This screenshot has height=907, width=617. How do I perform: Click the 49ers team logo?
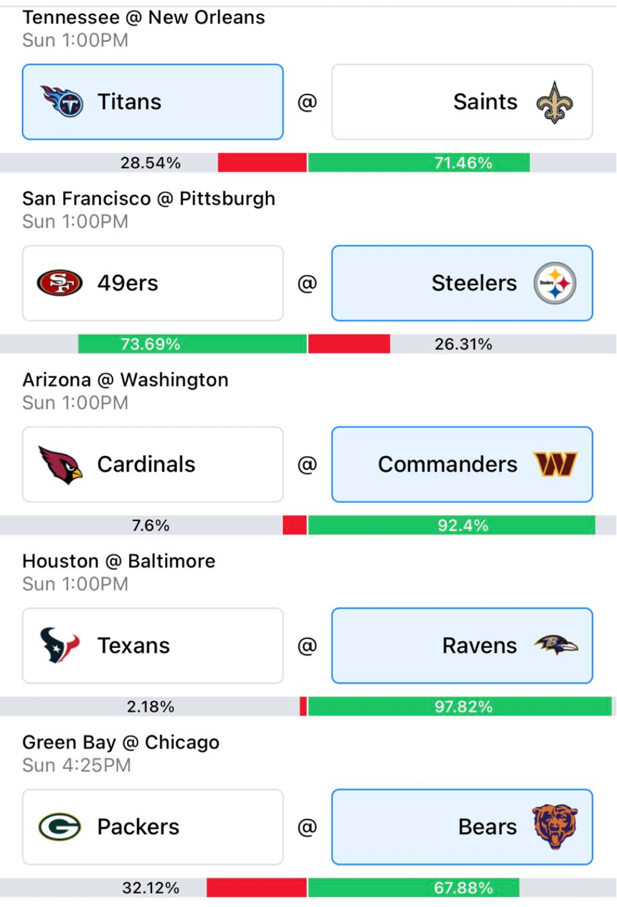[60, 283]
